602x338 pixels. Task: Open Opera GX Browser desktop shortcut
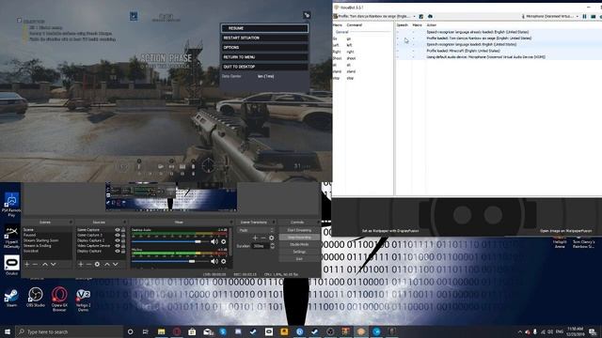coord(59,300)
